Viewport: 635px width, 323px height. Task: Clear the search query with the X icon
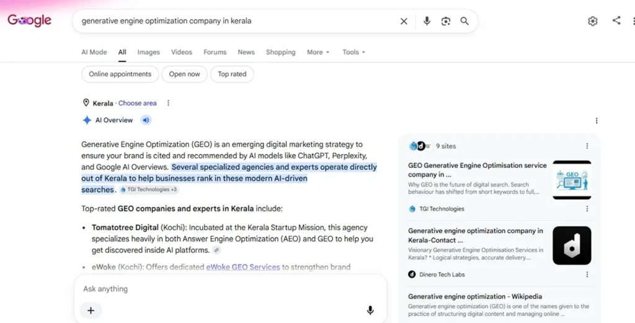click(404, 22)
